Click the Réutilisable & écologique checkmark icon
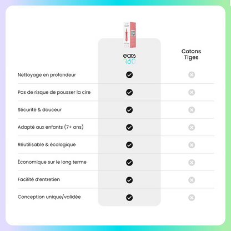This screenshot has height=231, width=231. pos(129,145)
